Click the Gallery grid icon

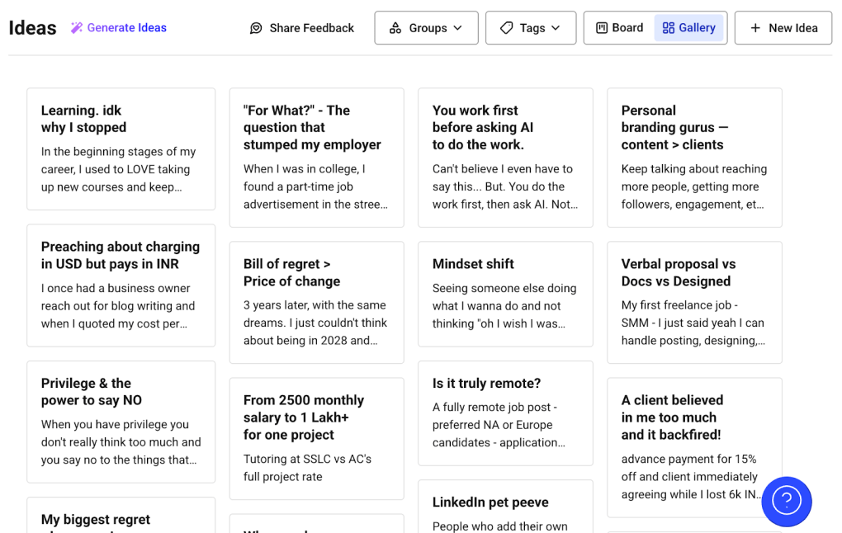(669, 28)
